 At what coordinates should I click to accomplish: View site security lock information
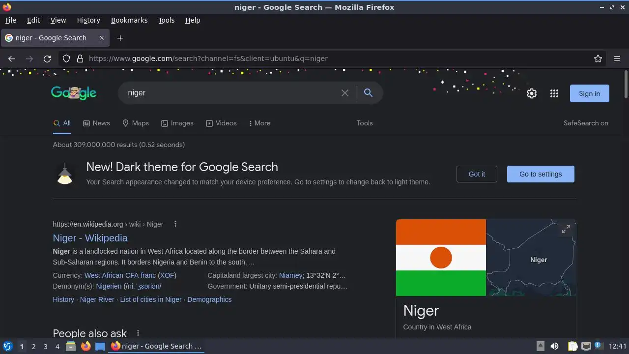80,59
